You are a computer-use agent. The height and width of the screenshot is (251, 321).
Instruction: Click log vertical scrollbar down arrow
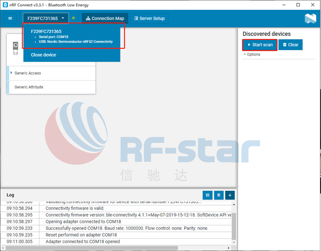click(234, 242)
